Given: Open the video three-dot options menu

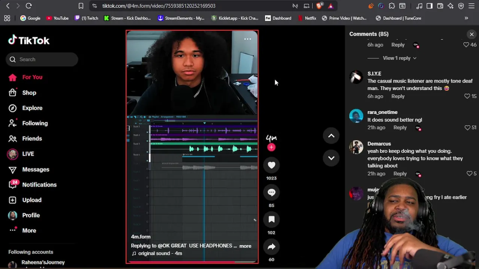Looking at the screenshot, I should [x=247, y=39].
